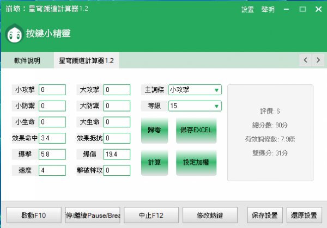Click the 大攻擊 label
Screen dimensions: 327x228
(90, 90)
